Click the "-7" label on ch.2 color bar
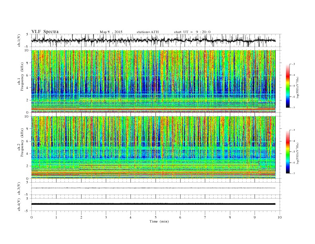The height and width of the screenshot is (244, 315). pyautogui.click(x=294, y=173)
